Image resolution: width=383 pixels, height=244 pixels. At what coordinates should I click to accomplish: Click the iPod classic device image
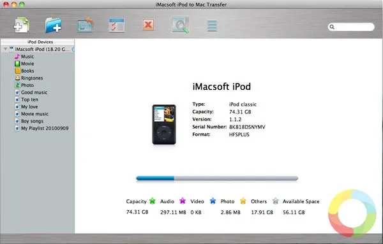164,125
